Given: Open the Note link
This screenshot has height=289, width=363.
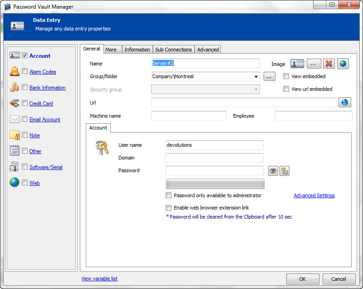Looking at the screenshot, I should (34, 135).
